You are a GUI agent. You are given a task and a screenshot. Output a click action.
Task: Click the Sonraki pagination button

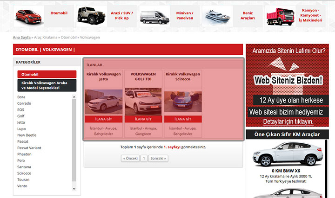pyautogui.click(x=158, y=158)
